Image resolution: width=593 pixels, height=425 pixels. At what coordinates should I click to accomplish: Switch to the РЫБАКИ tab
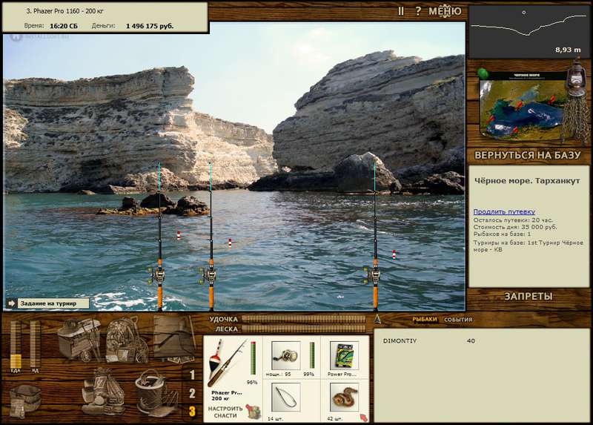coord(424,320)
